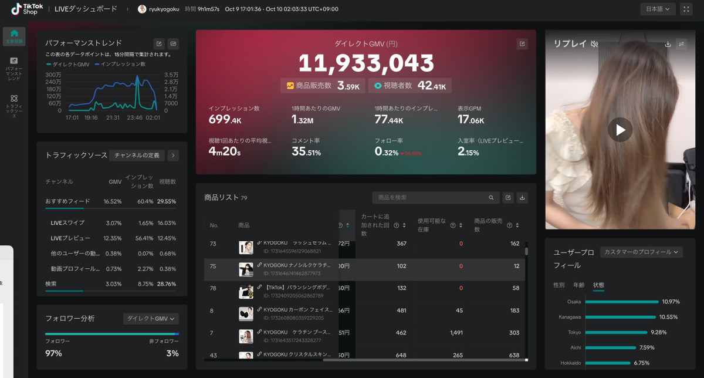Open パフォーマンストレンド in the left sidebar
704x378 pixels.
14,68
